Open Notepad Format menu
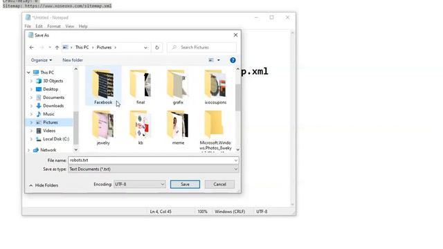This screenshot has width=443, height=249. 54,26
